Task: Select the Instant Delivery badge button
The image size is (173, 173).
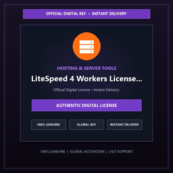Action: (x=125, y=125)
